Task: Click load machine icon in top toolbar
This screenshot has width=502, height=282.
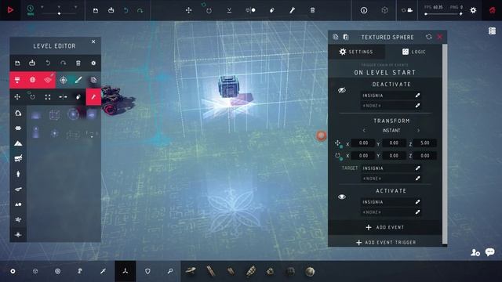Action: click(111, 10)
